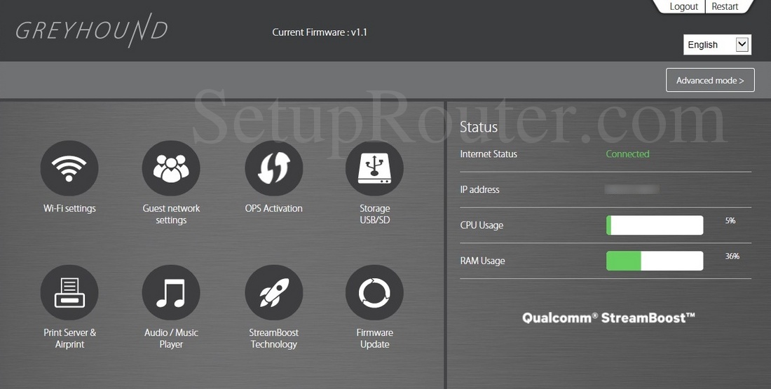Click the OPS Activation label

[274, 208]
